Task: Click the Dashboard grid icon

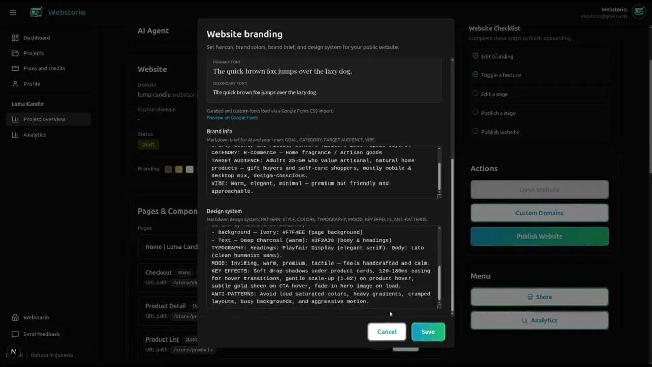Action: point(15,38)
